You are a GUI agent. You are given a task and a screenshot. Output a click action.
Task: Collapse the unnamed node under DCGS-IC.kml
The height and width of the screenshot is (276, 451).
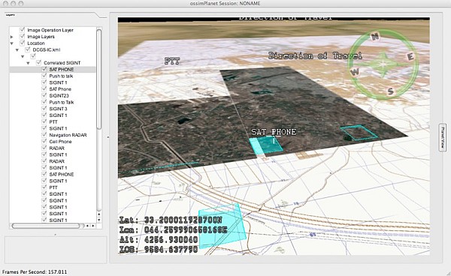[x=23, y=56]
